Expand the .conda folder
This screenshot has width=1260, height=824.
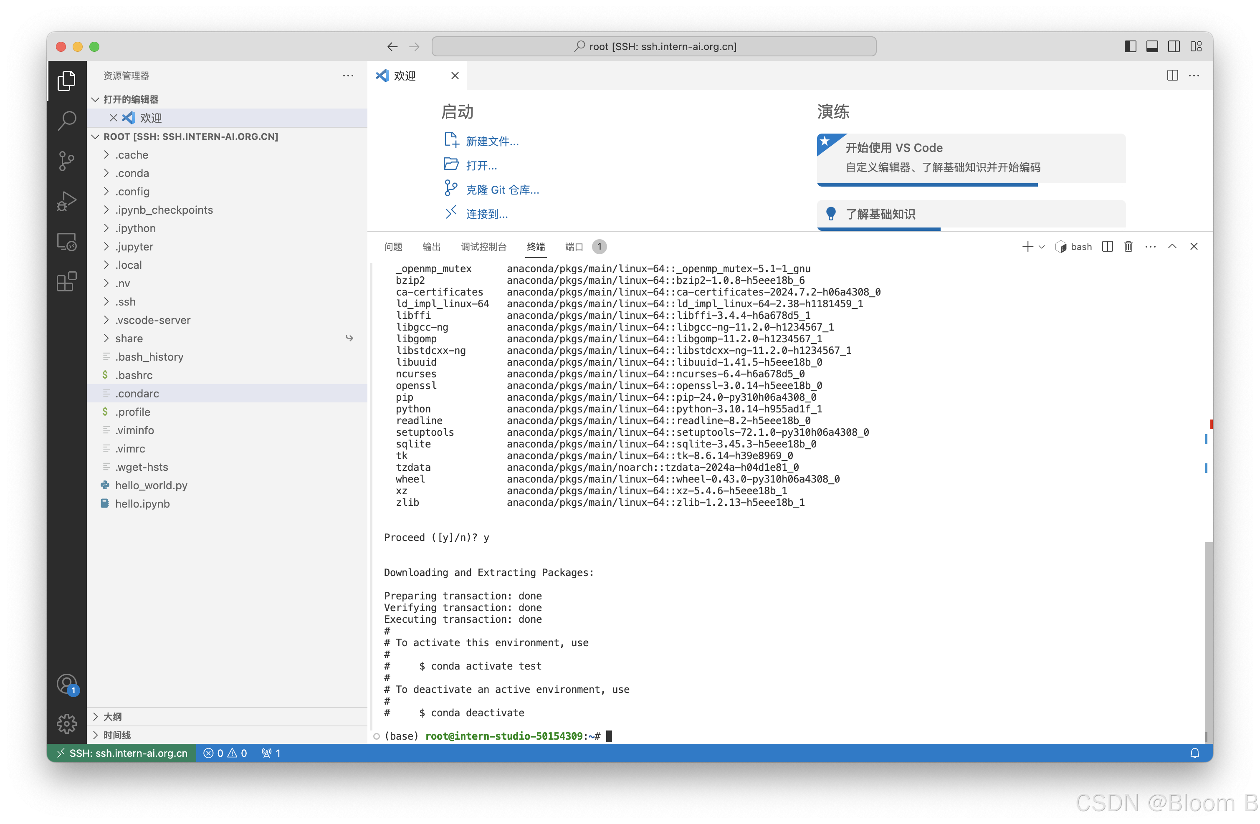click(132, 173)
